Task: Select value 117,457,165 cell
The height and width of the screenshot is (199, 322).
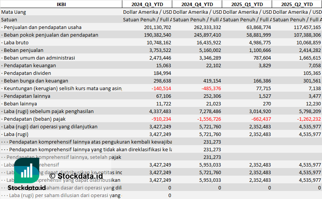Action: point(307,28)
